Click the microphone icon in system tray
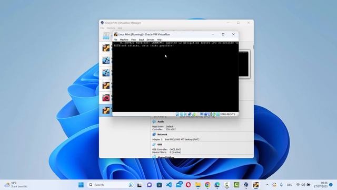Image resolution: width=337 pixels, height=190 pixels. pyautogui.click(x=281, y=185)
